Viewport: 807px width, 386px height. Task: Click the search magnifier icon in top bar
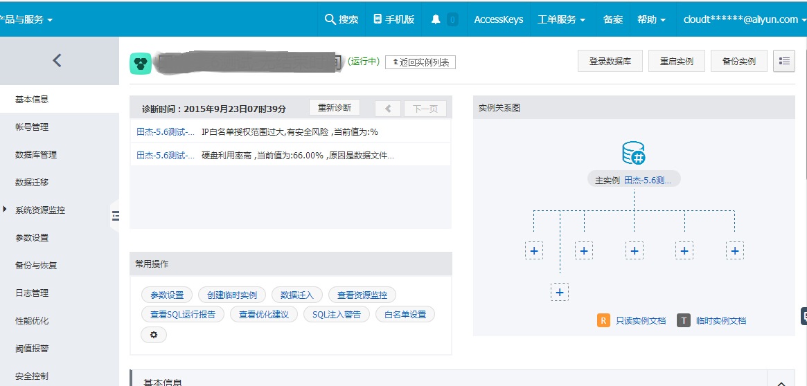(330, 19)
